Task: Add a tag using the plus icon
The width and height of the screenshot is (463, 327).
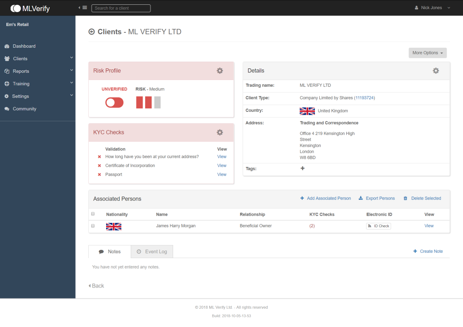Action: [x=302, y=168]
